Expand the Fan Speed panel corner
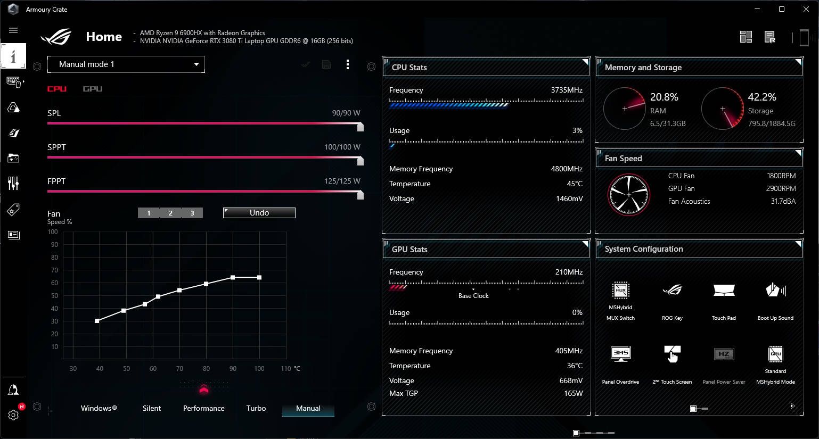The width and height of the screenshot is (819, 439). tap(798, 153)
